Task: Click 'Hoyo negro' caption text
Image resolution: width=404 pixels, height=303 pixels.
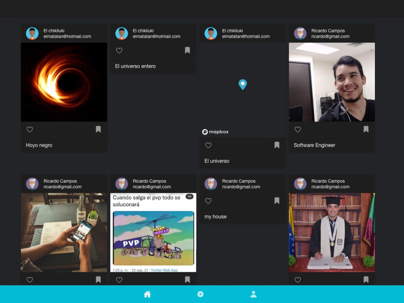Action: 39,145
